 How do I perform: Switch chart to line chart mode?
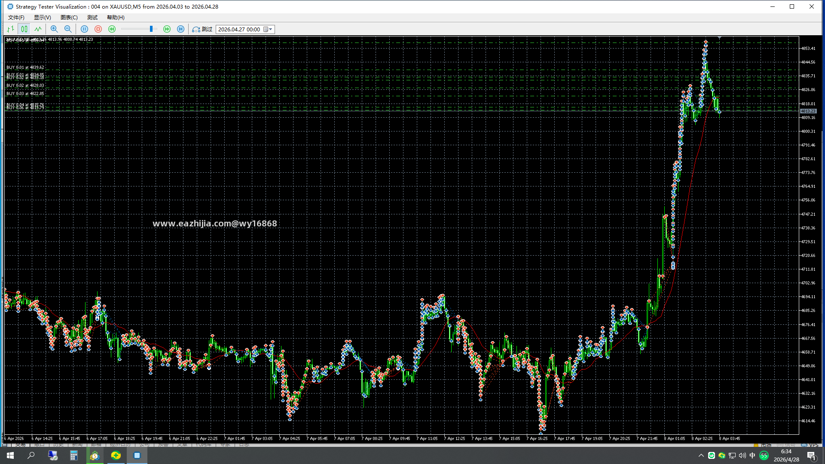(38, 29)
